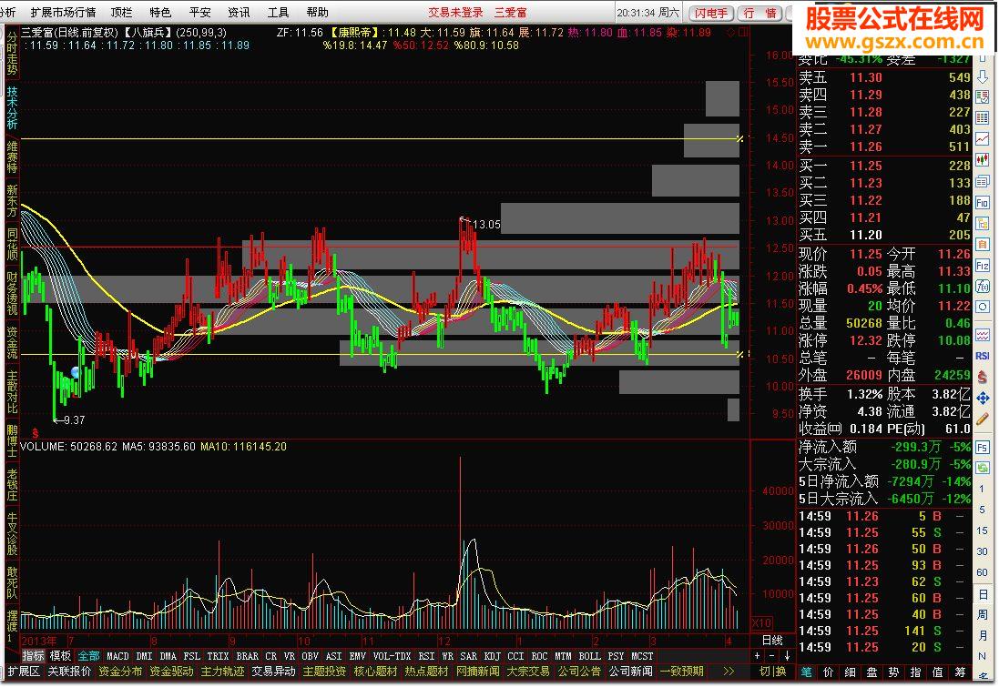Select 资金流 in left sidebar
The height and width of the screenshot is (687, 999).
point(12,342)
